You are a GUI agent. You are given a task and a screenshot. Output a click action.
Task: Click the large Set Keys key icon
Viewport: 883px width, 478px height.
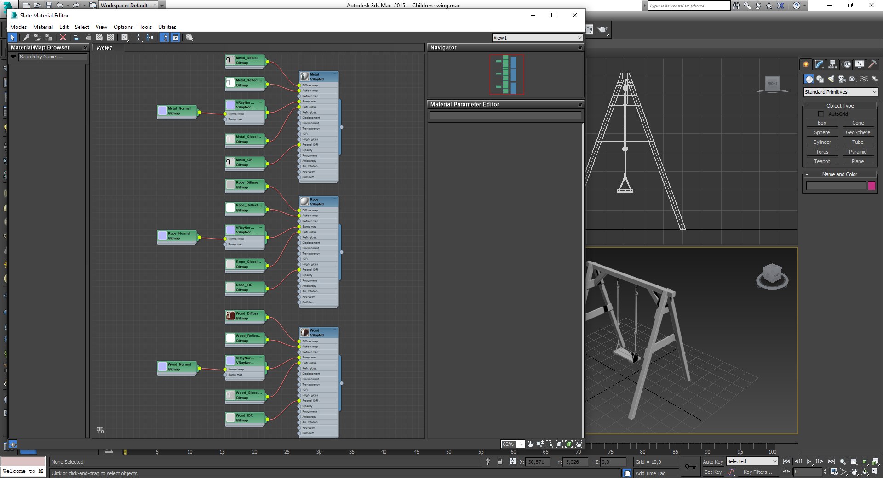point(690,467)
